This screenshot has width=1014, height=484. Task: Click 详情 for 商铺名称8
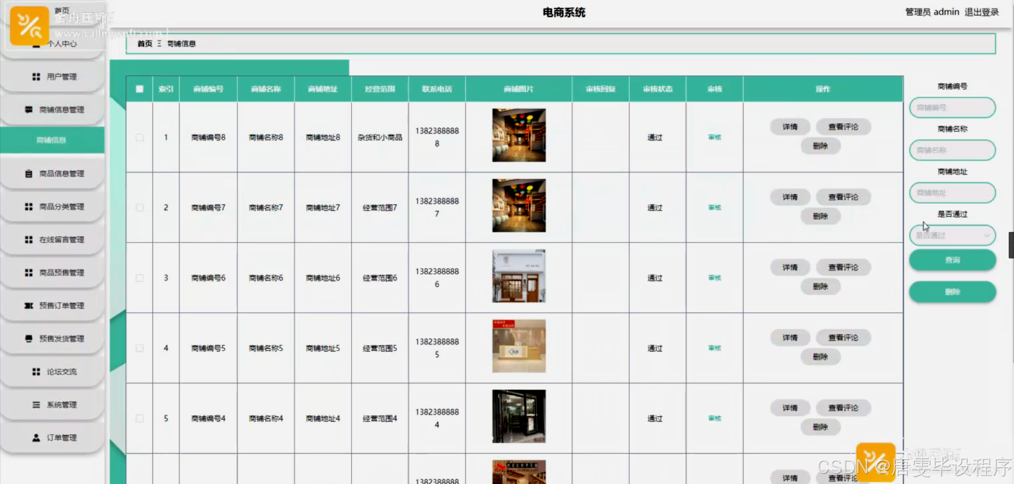point(790,127)
